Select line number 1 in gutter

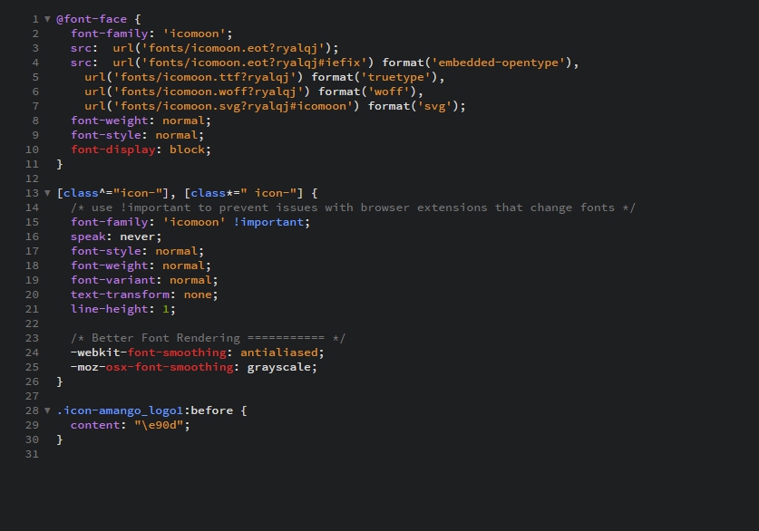pyautogui.click(x=35, y=19)
